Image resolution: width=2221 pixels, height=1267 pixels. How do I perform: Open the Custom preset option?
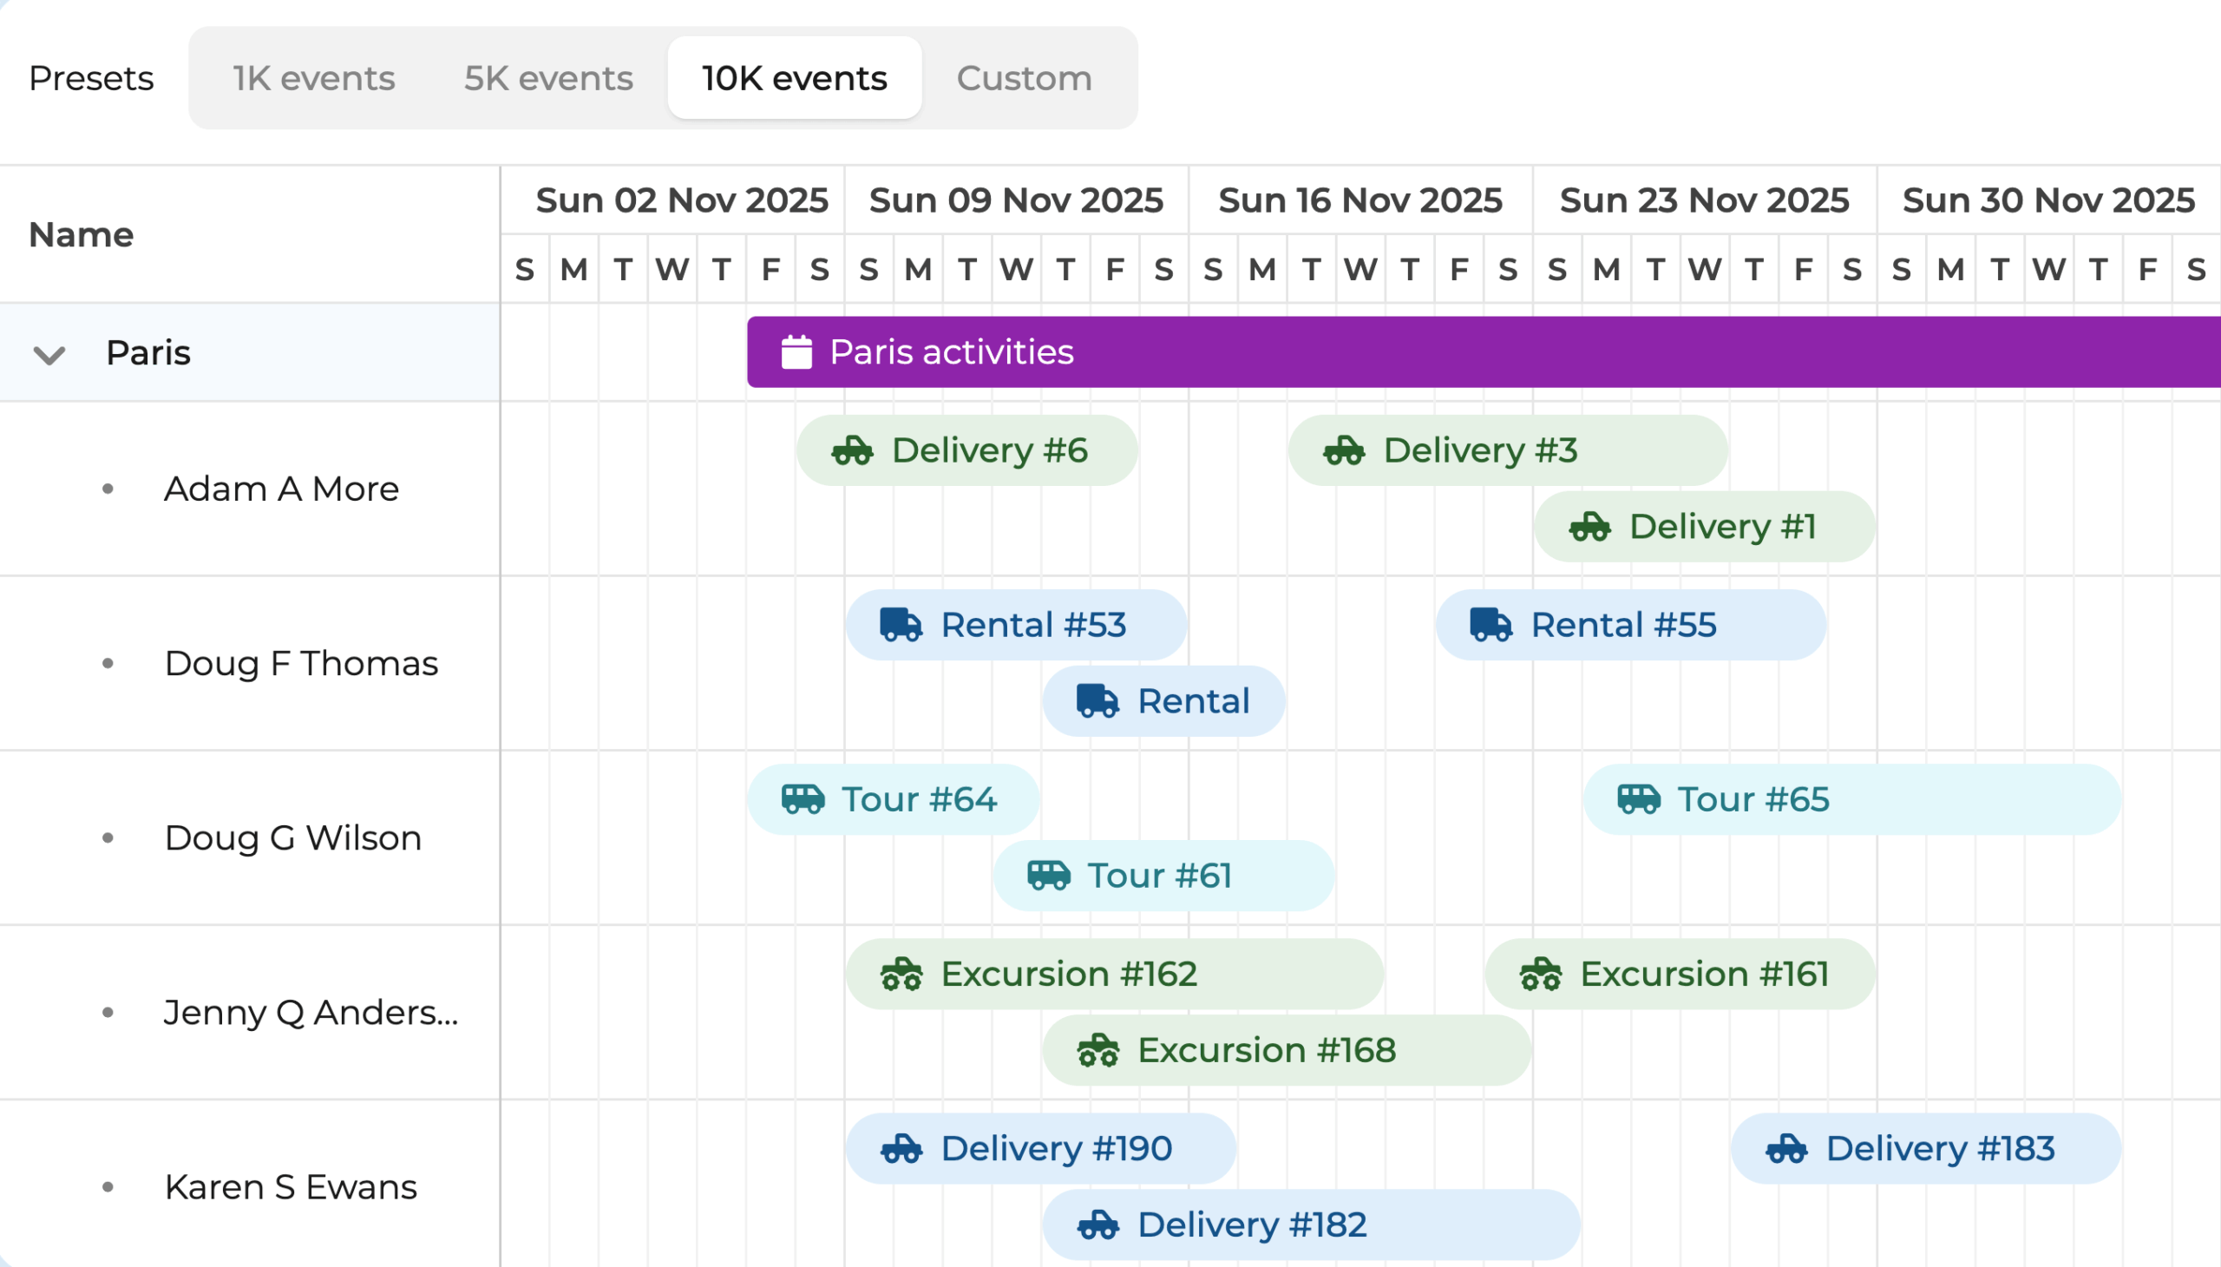1023,78
